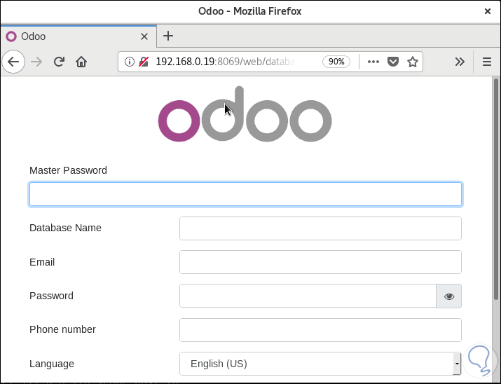
Task: Close the Odoo tab
Action: pyautogui.click(x=144, y=36)
